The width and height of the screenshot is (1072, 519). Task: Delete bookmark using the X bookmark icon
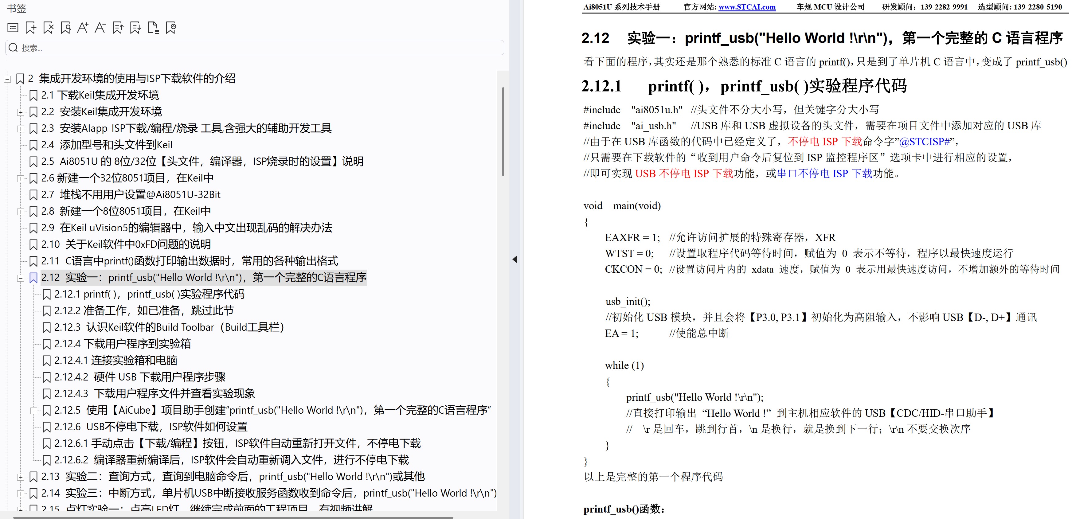point(48,28)
